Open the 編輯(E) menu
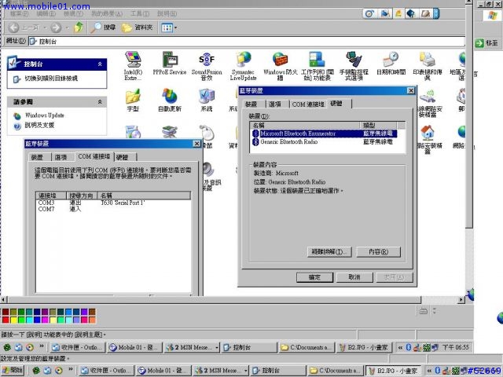This screenshot has height=377, width=503. 46,14
